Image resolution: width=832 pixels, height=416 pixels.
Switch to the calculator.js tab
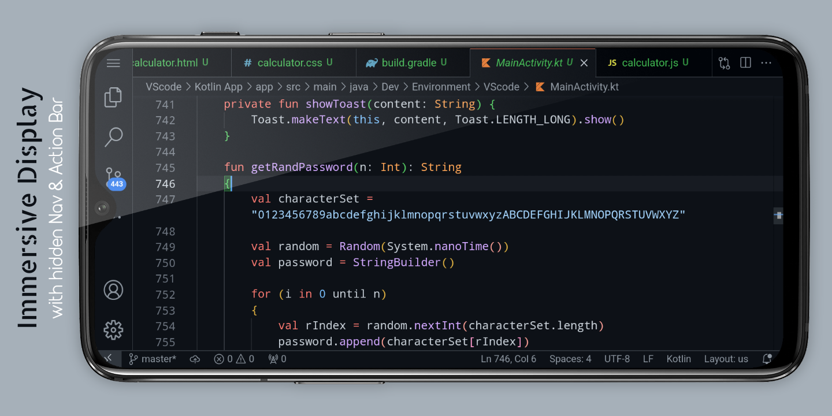click(x=653, y=62)
